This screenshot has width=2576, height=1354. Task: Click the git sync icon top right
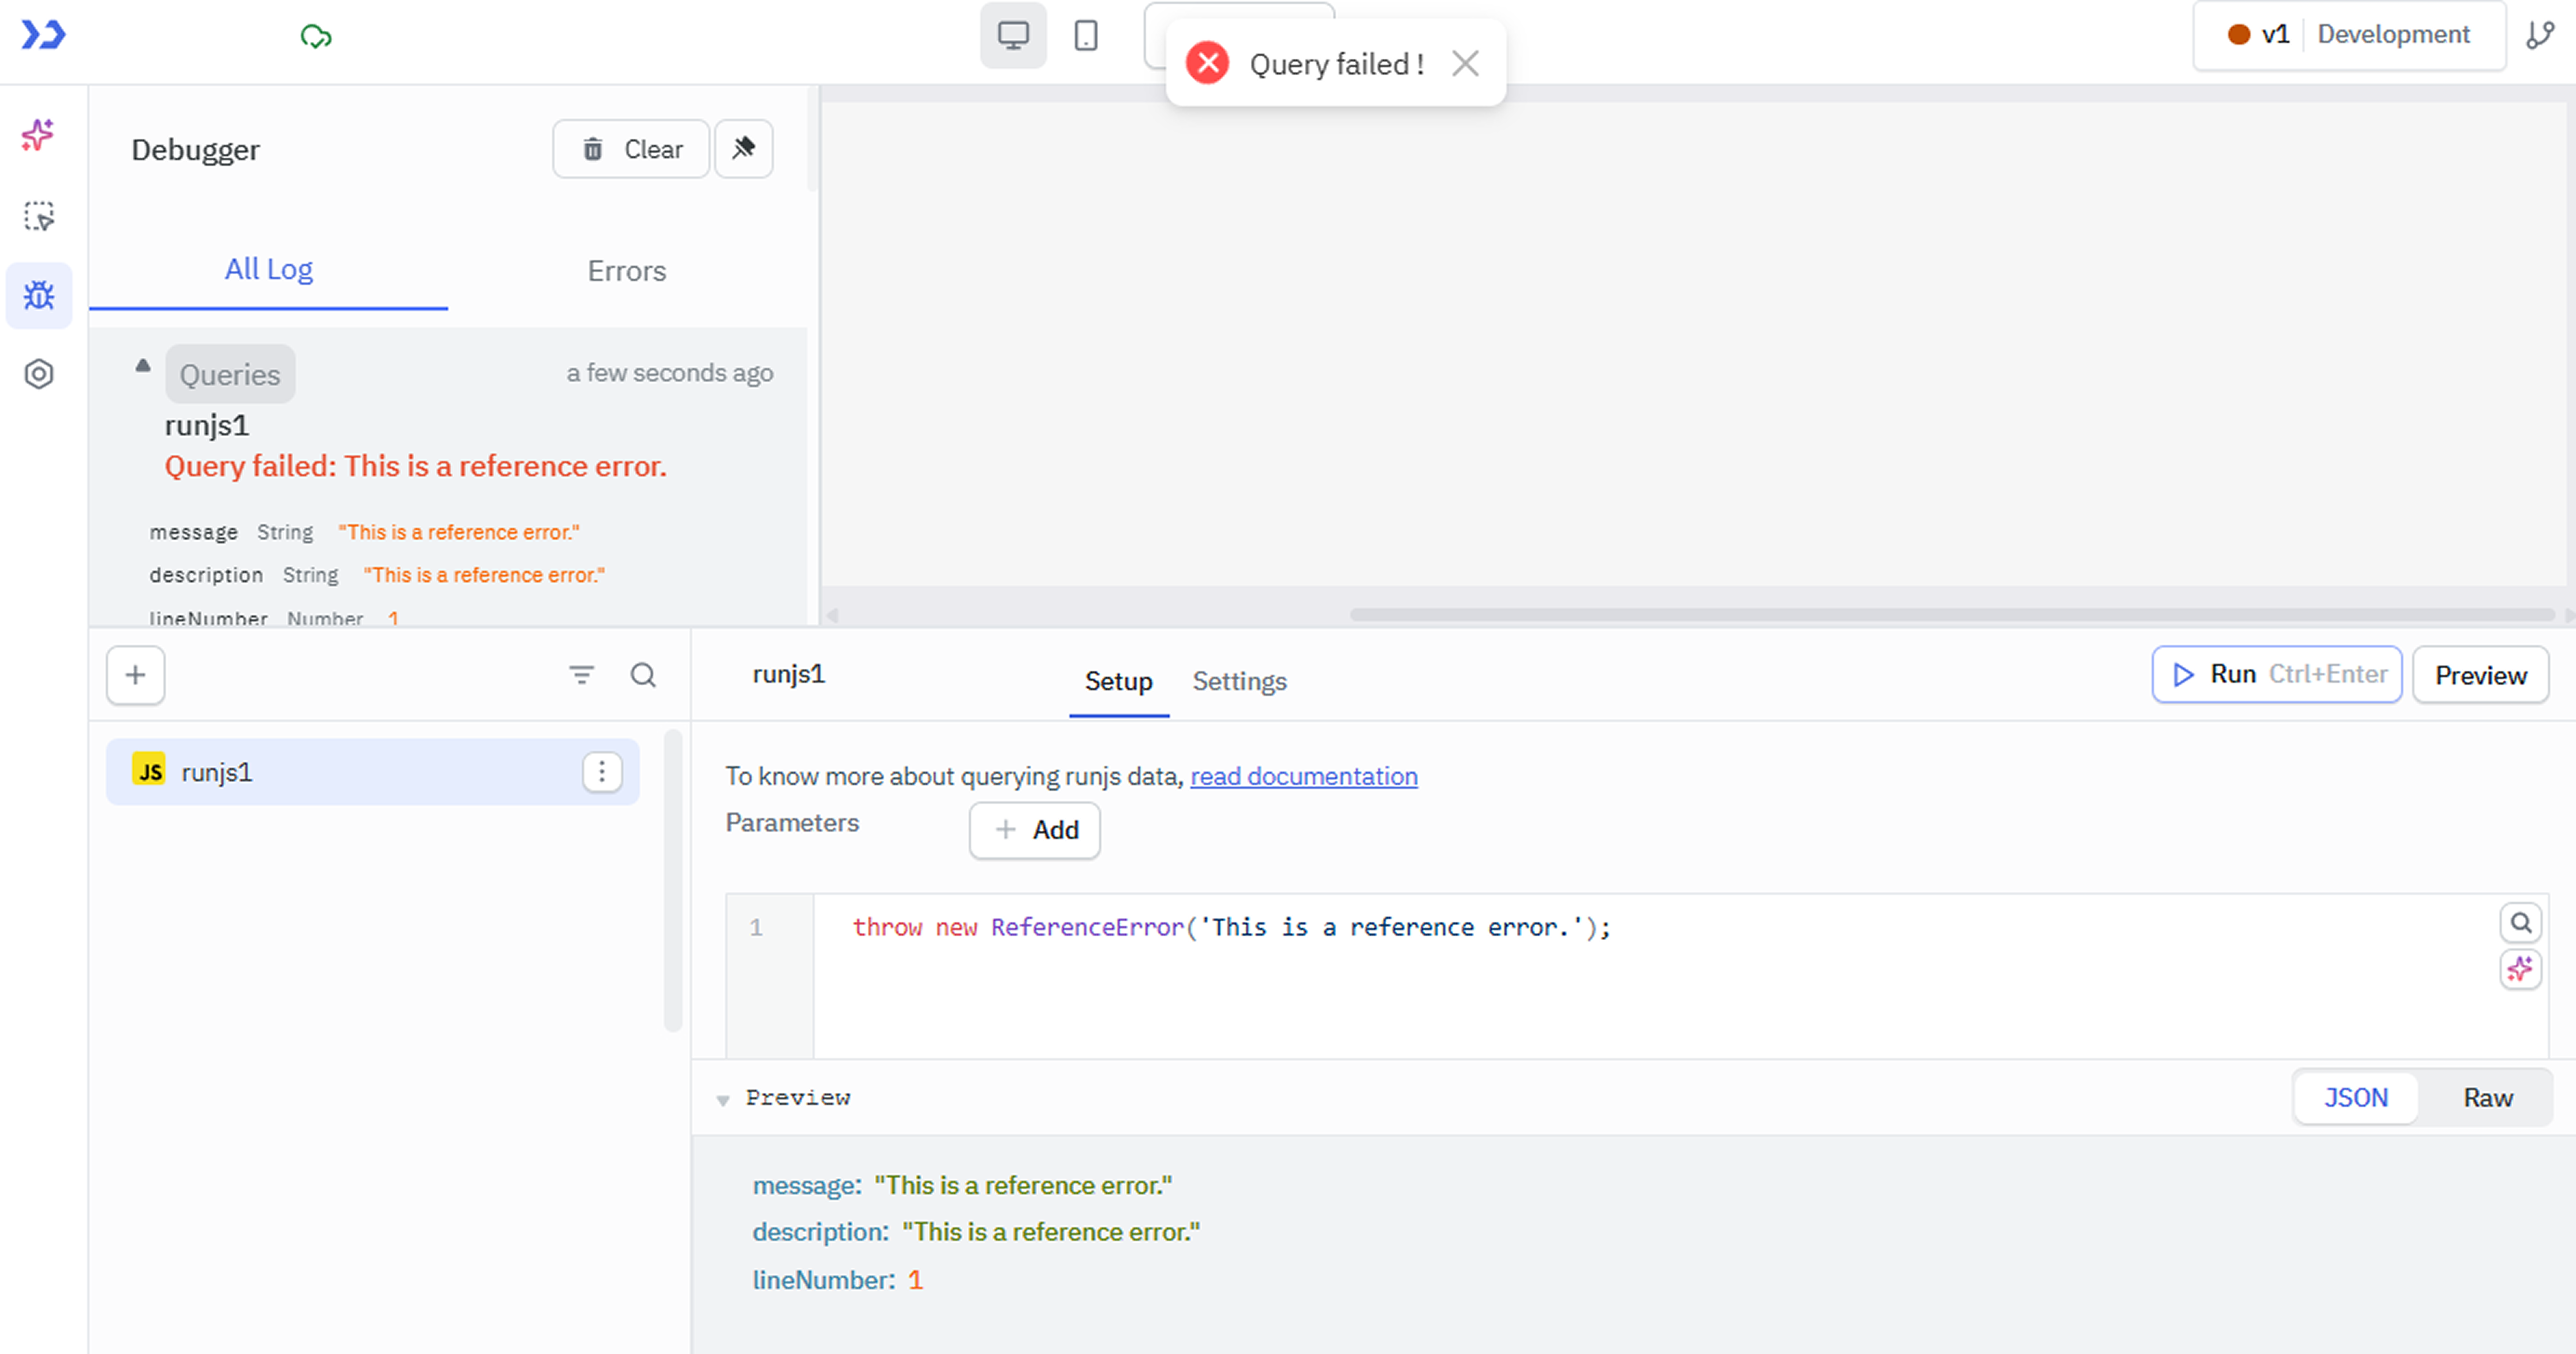coord(2541,34)
